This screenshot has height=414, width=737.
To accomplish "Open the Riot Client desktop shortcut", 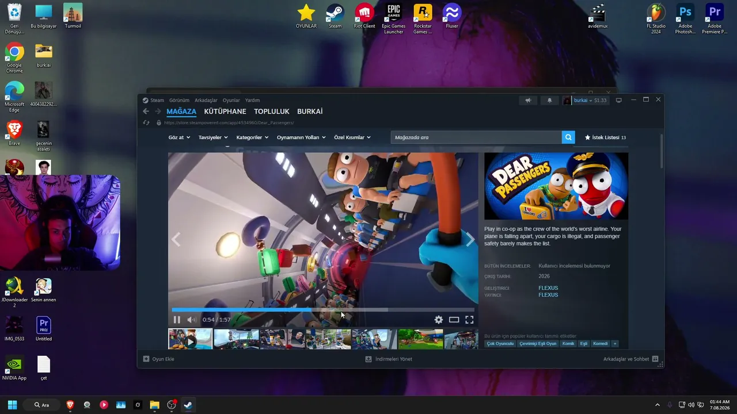I will pos(364,17).
